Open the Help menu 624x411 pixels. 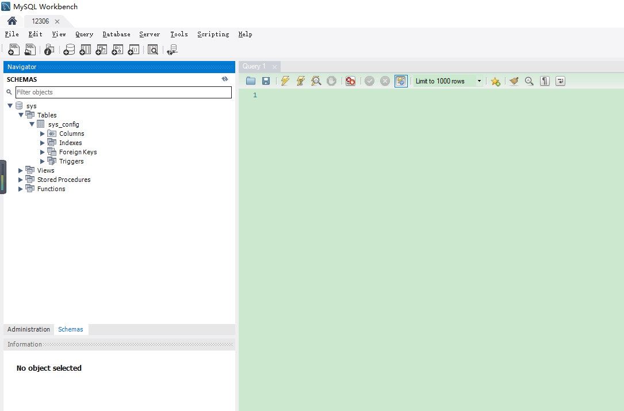(x=245, y=35)
